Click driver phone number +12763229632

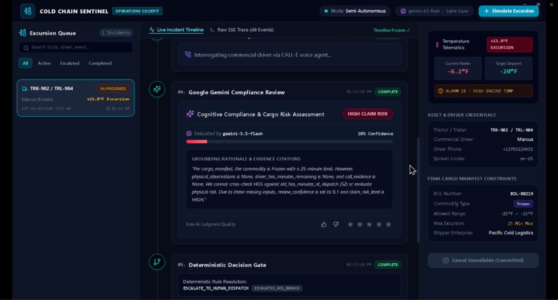point(518,149)
